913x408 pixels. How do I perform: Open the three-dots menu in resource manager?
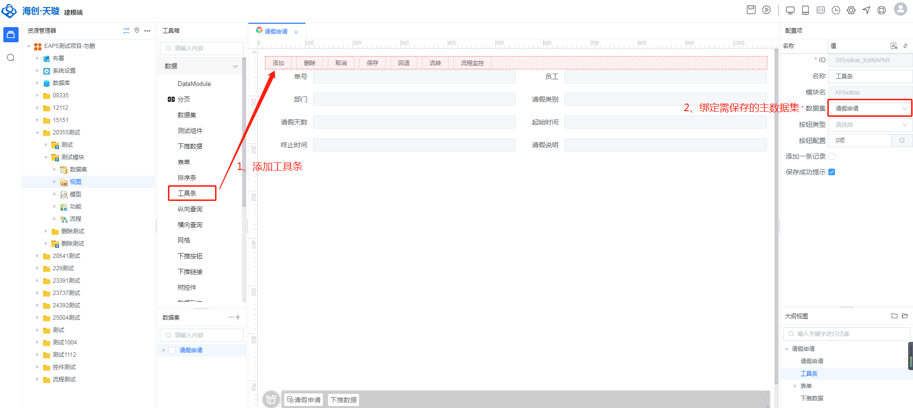tap(147, 30)
